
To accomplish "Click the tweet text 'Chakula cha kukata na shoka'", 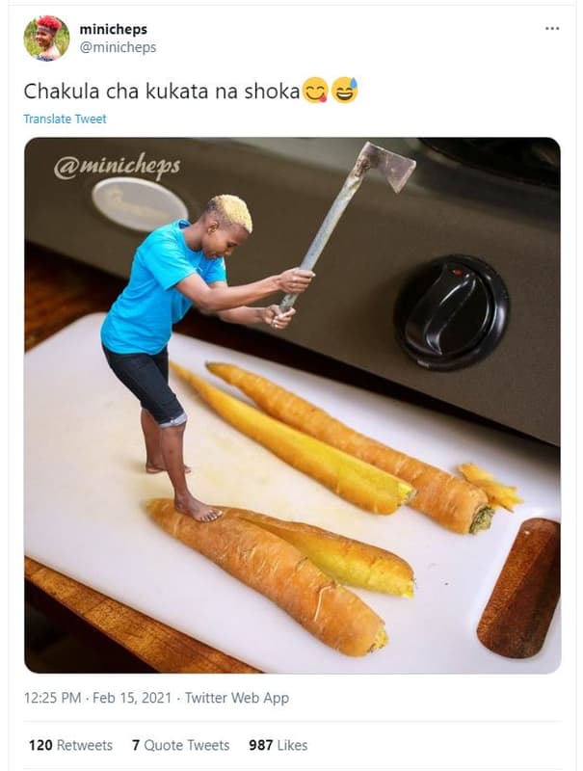I will click(162, 93).
